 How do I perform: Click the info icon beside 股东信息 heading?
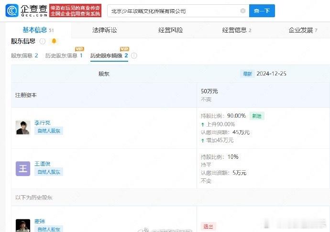tap(43, 41)
